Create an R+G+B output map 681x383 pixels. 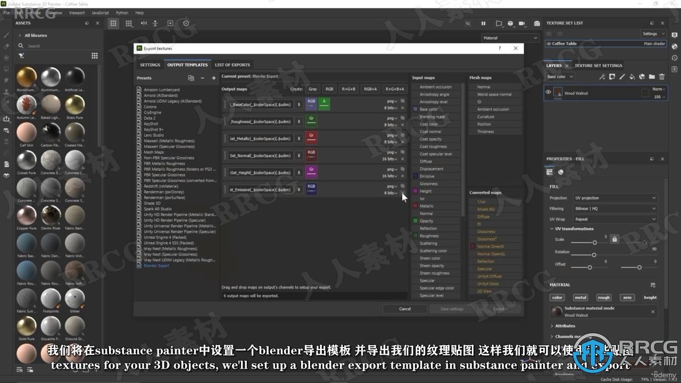[x=348, y=89]
